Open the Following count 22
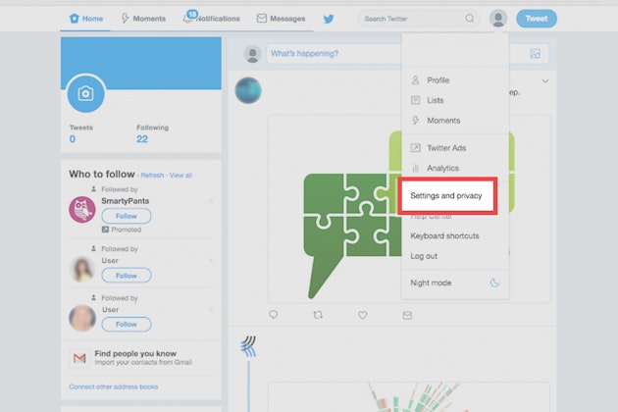The width and height of the screenshot is (618, 412). pos(142,138)
